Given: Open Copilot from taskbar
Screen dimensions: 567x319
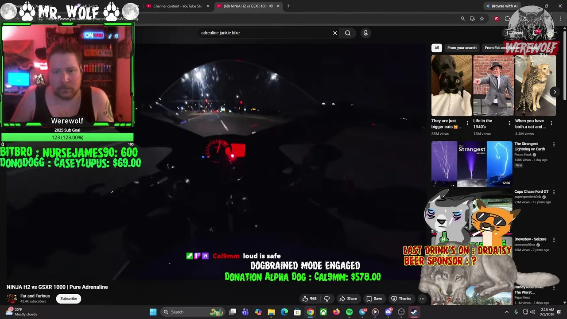Looking at the screenshot, I should (258, 312).
